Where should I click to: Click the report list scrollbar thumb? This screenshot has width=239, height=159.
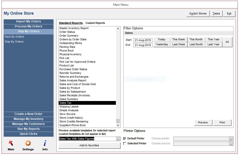pyautogui.click(x=118, y=121)
